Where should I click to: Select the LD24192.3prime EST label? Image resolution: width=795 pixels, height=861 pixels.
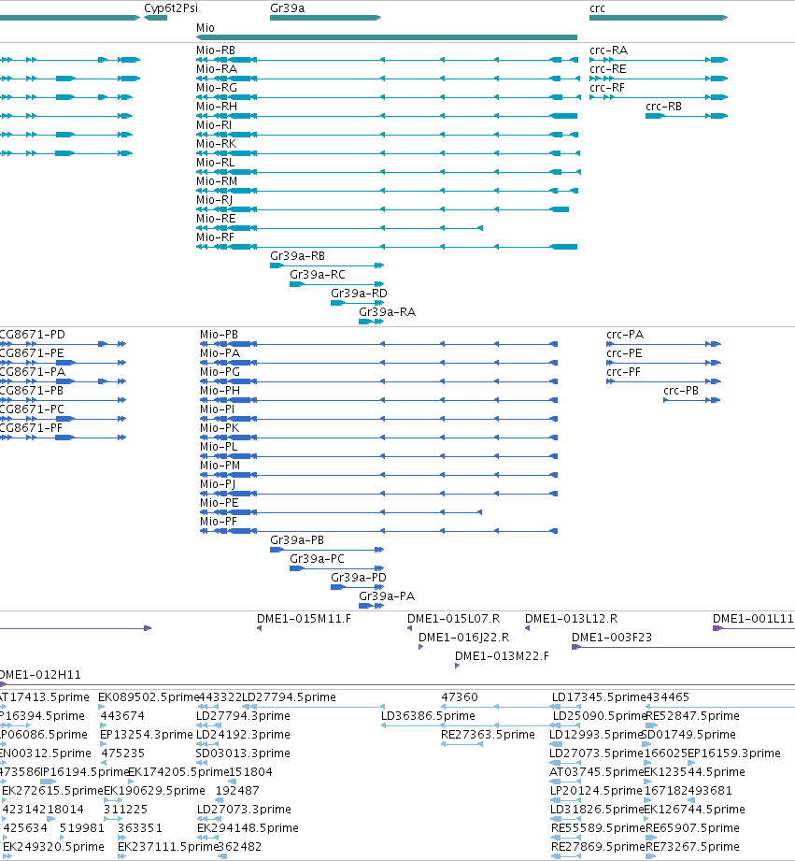point(243,735)
